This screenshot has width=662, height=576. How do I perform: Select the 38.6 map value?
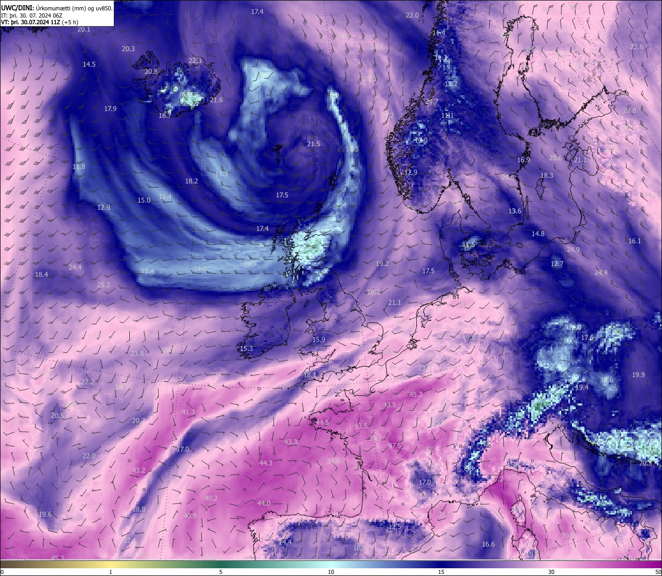pyautogui.click(x=444, y=514)
